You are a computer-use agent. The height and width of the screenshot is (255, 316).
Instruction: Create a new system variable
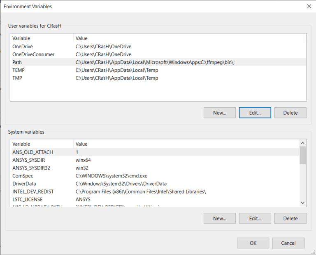[219, 218]
